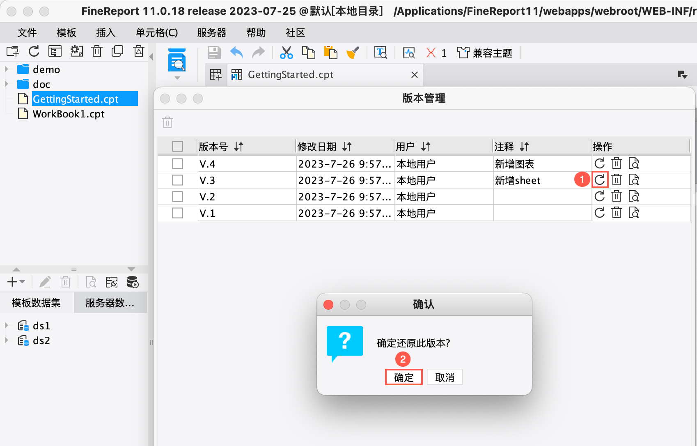Click the new folder icon in file panel
Viewport: 697px width, 446px height.
coord(13,51)
